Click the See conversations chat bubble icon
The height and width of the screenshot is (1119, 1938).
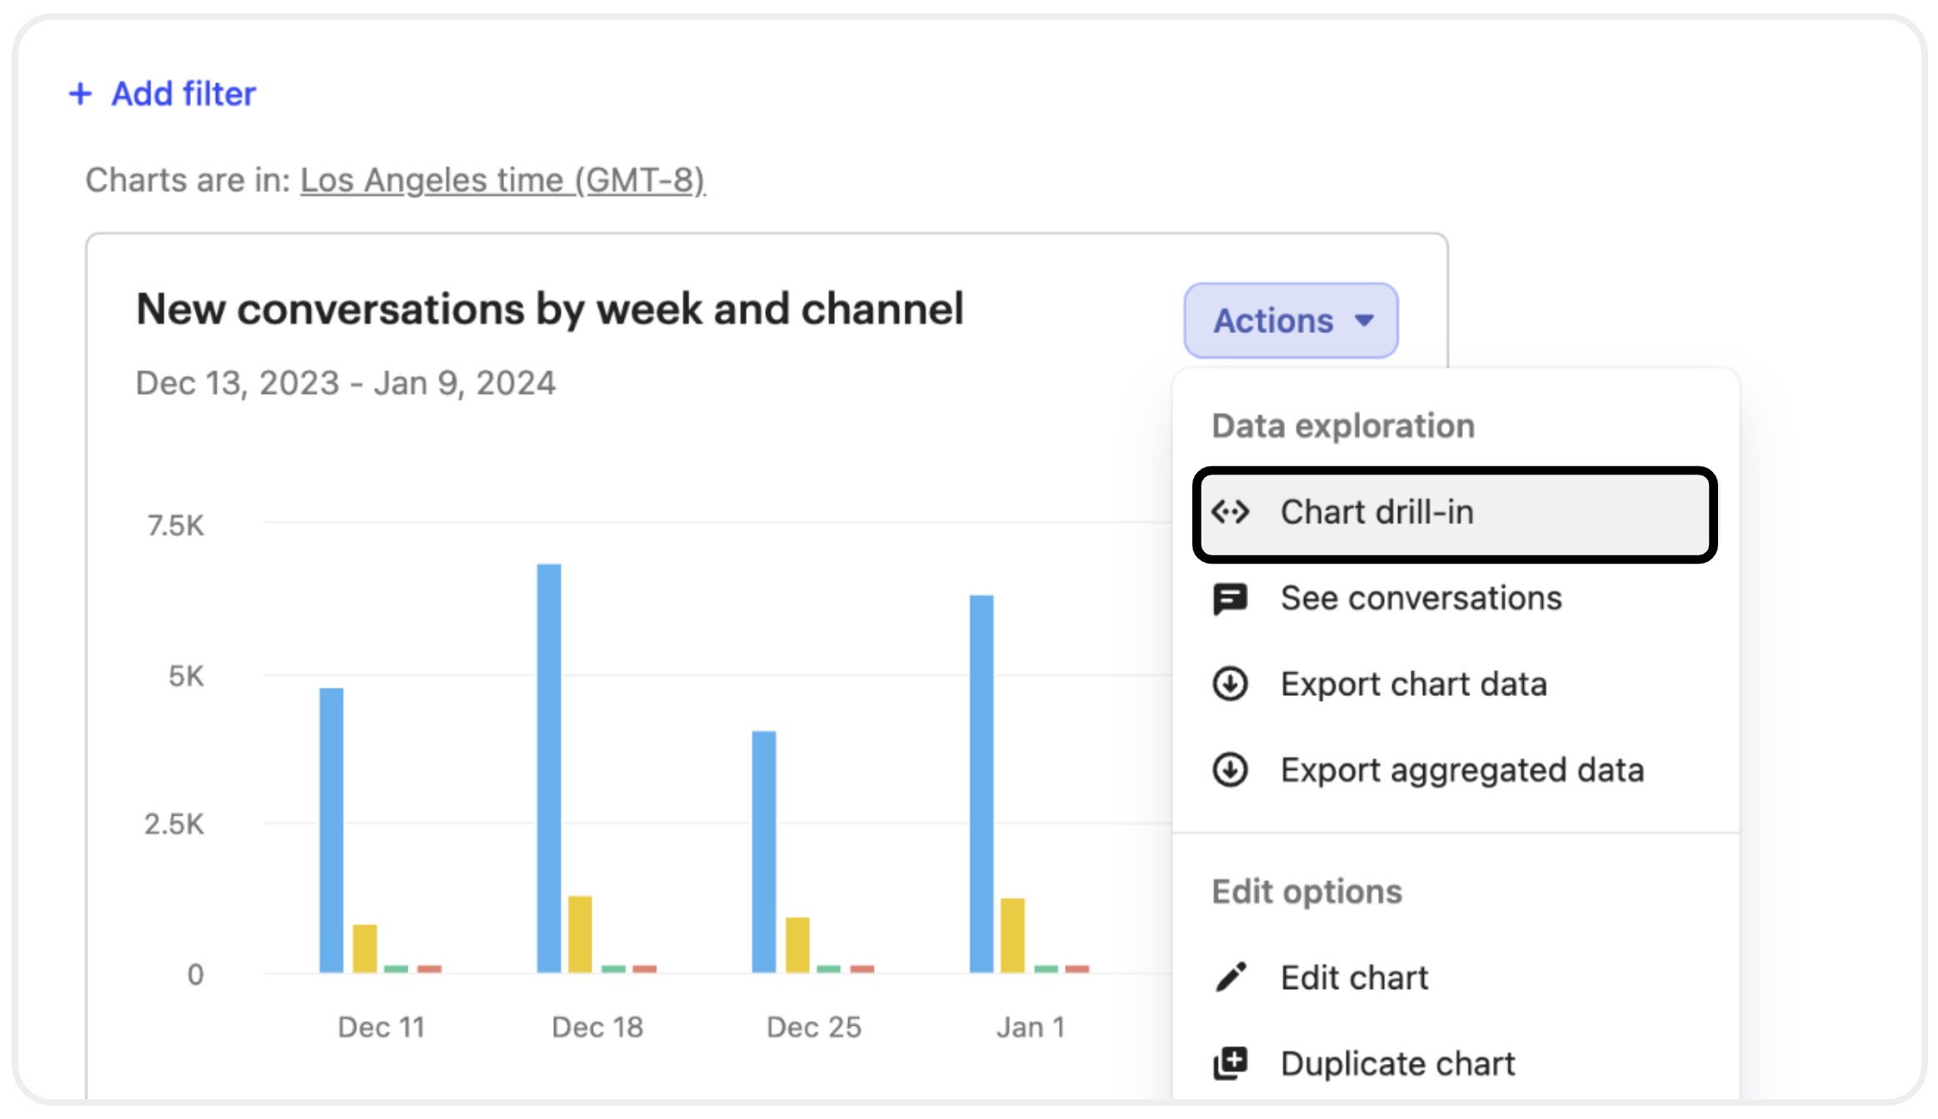[x=1231, y=599]
